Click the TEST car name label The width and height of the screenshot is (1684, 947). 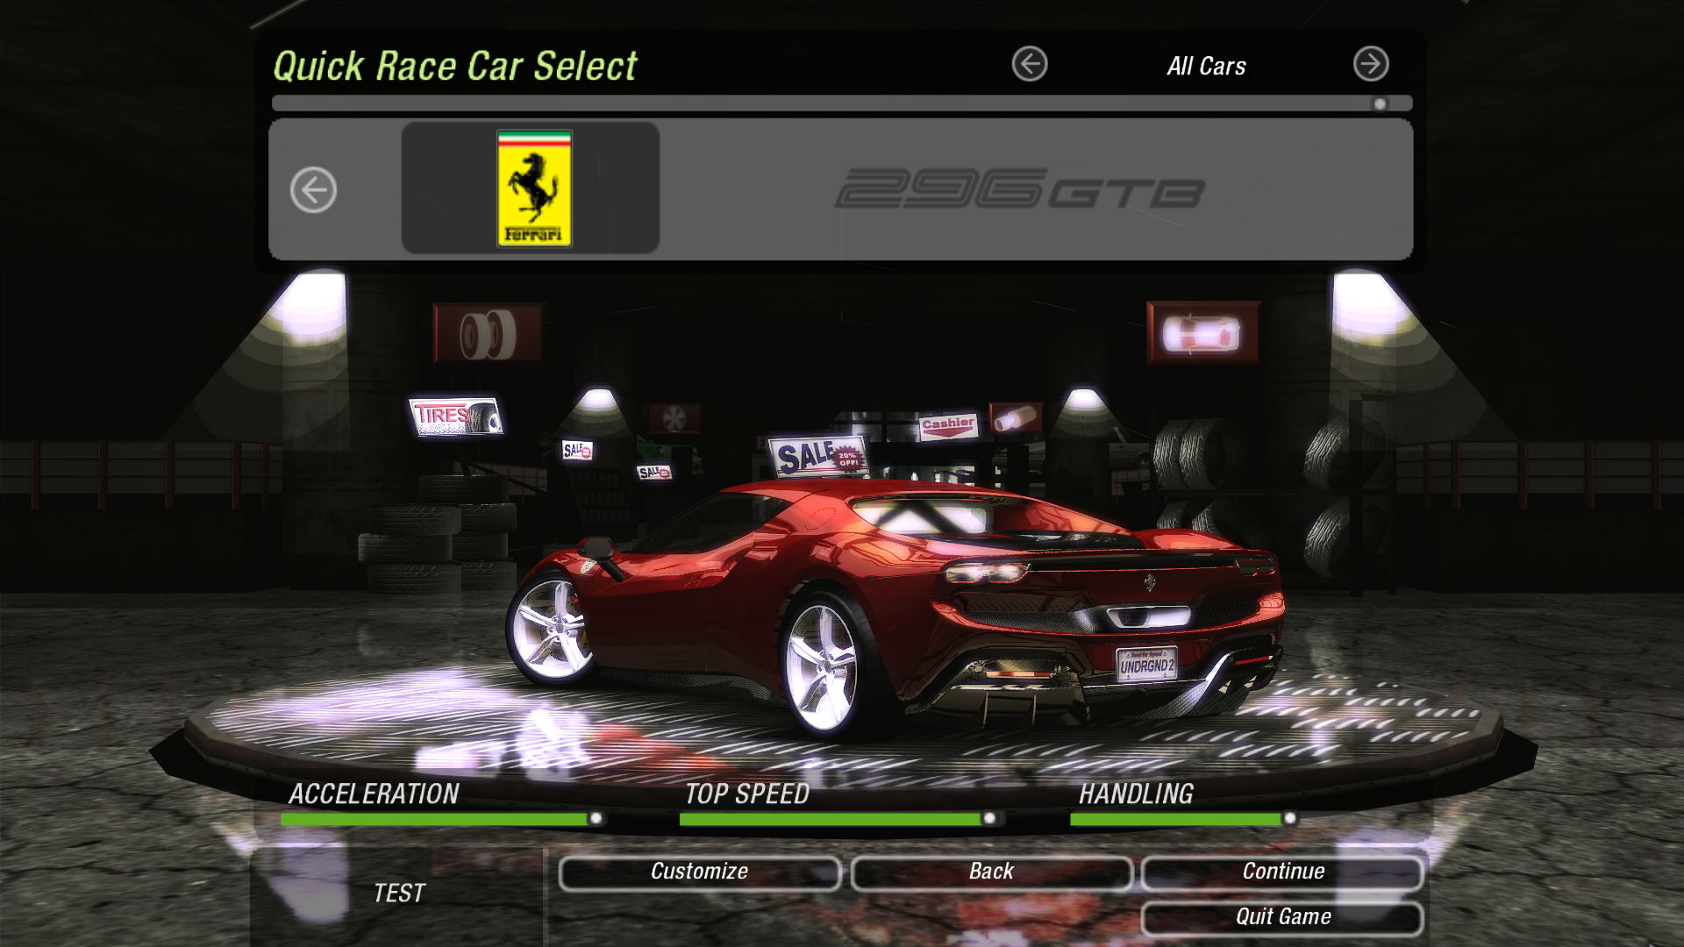pos(399,894)
